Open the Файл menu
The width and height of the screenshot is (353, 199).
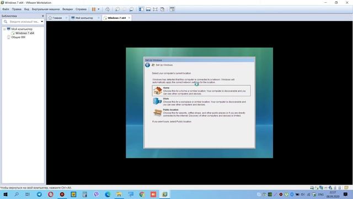(x=6, y=9)
